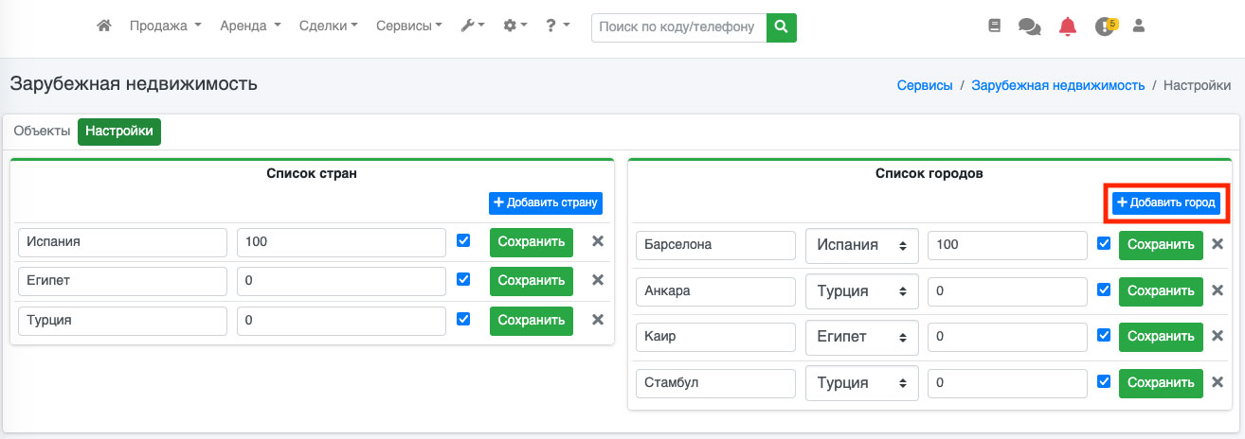The height and width of the screenshot is (439, 1245).
Task: Click the alert icon with badge
Action: click(1105, 26)
